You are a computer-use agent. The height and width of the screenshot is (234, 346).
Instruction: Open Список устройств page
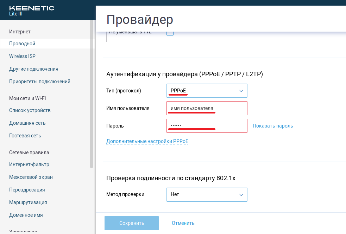pos(30,110)
